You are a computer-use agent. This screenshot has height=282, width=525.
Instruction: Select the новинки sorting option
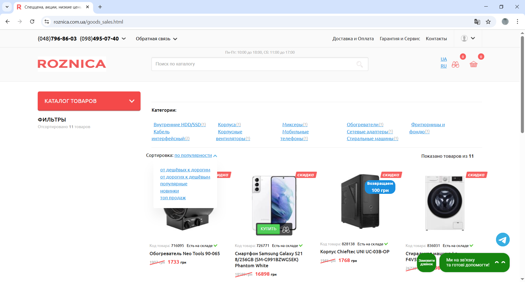click(x=170, y=191)
